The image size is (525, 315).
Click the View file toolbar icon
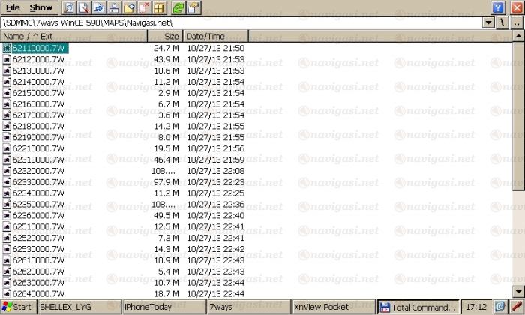tap(68, 7)
